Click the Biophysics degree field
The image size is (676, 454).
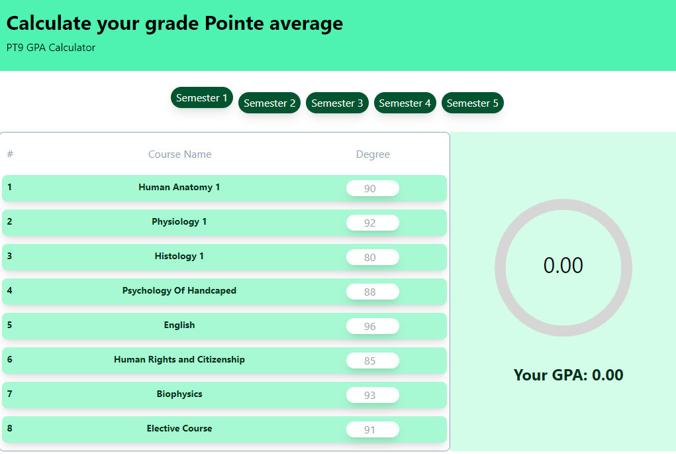pos(372,395)
